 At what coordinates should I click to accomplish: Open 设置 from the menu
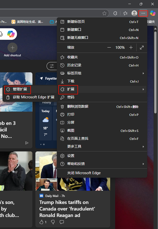[71, 156]
